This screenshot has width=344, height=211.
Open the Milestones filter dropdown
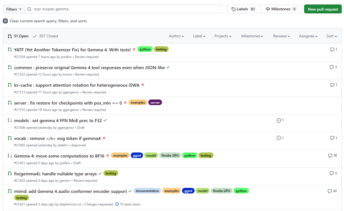252,36
